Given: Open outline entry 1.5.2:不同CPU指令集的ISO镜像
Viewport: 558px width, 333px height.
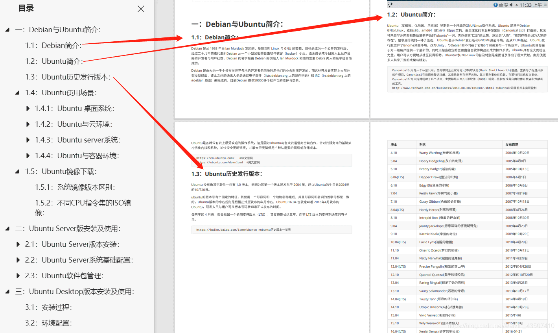Looking at the screenshot, I should (83, 208).
